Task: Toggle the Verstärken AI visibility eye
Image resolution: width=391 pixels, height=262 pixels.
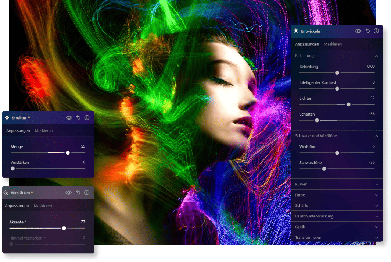Action: point(69,192)
